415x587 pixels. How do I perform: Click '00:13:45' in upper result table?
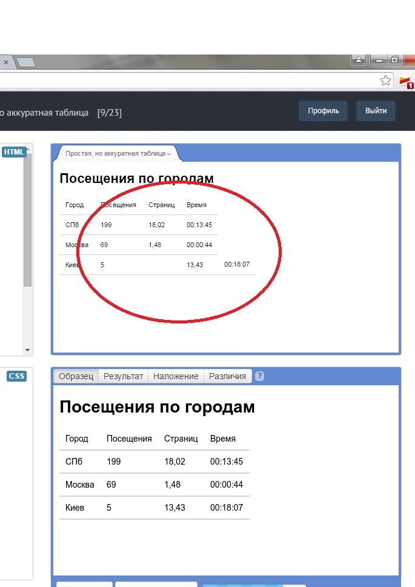tap(199, 225)
